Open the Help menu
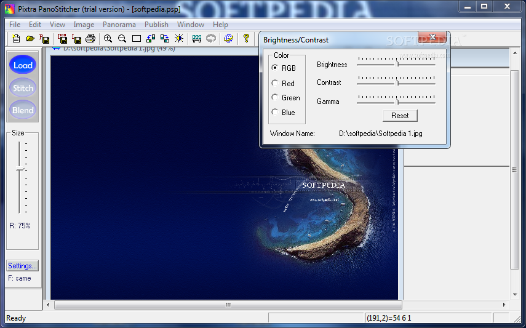Image resolution: width=526 pixels, height=328 pixels. [220, 25]
